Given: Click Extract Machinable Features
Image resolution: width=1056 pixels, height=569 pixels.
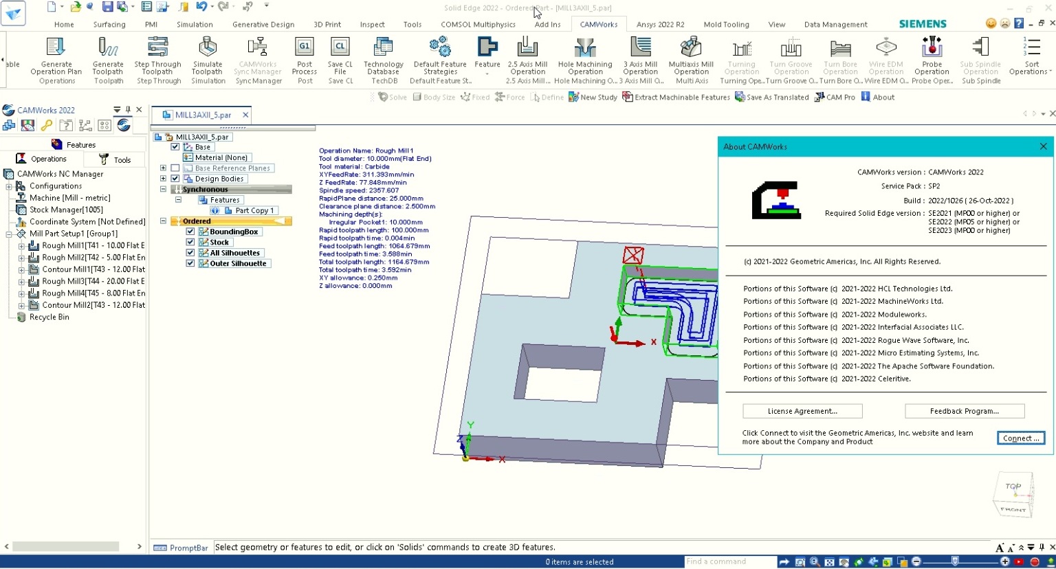Looking at the screenshot, I should [x=676, y=98].
